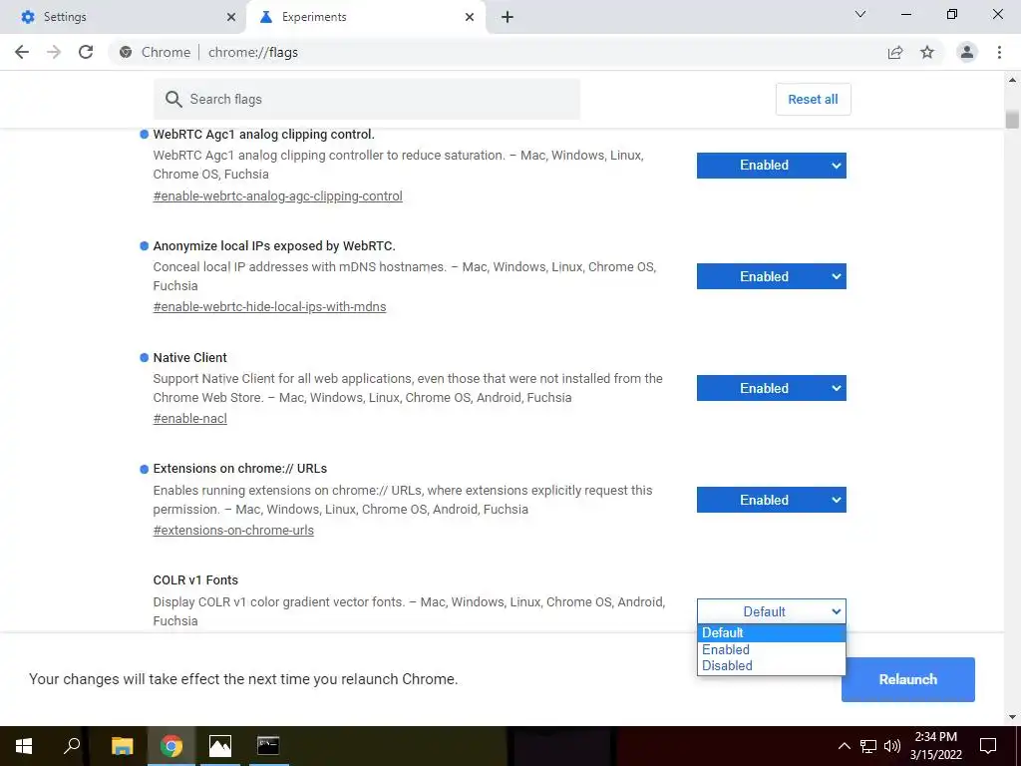Click the relaunch notice message text

point(243,679)
